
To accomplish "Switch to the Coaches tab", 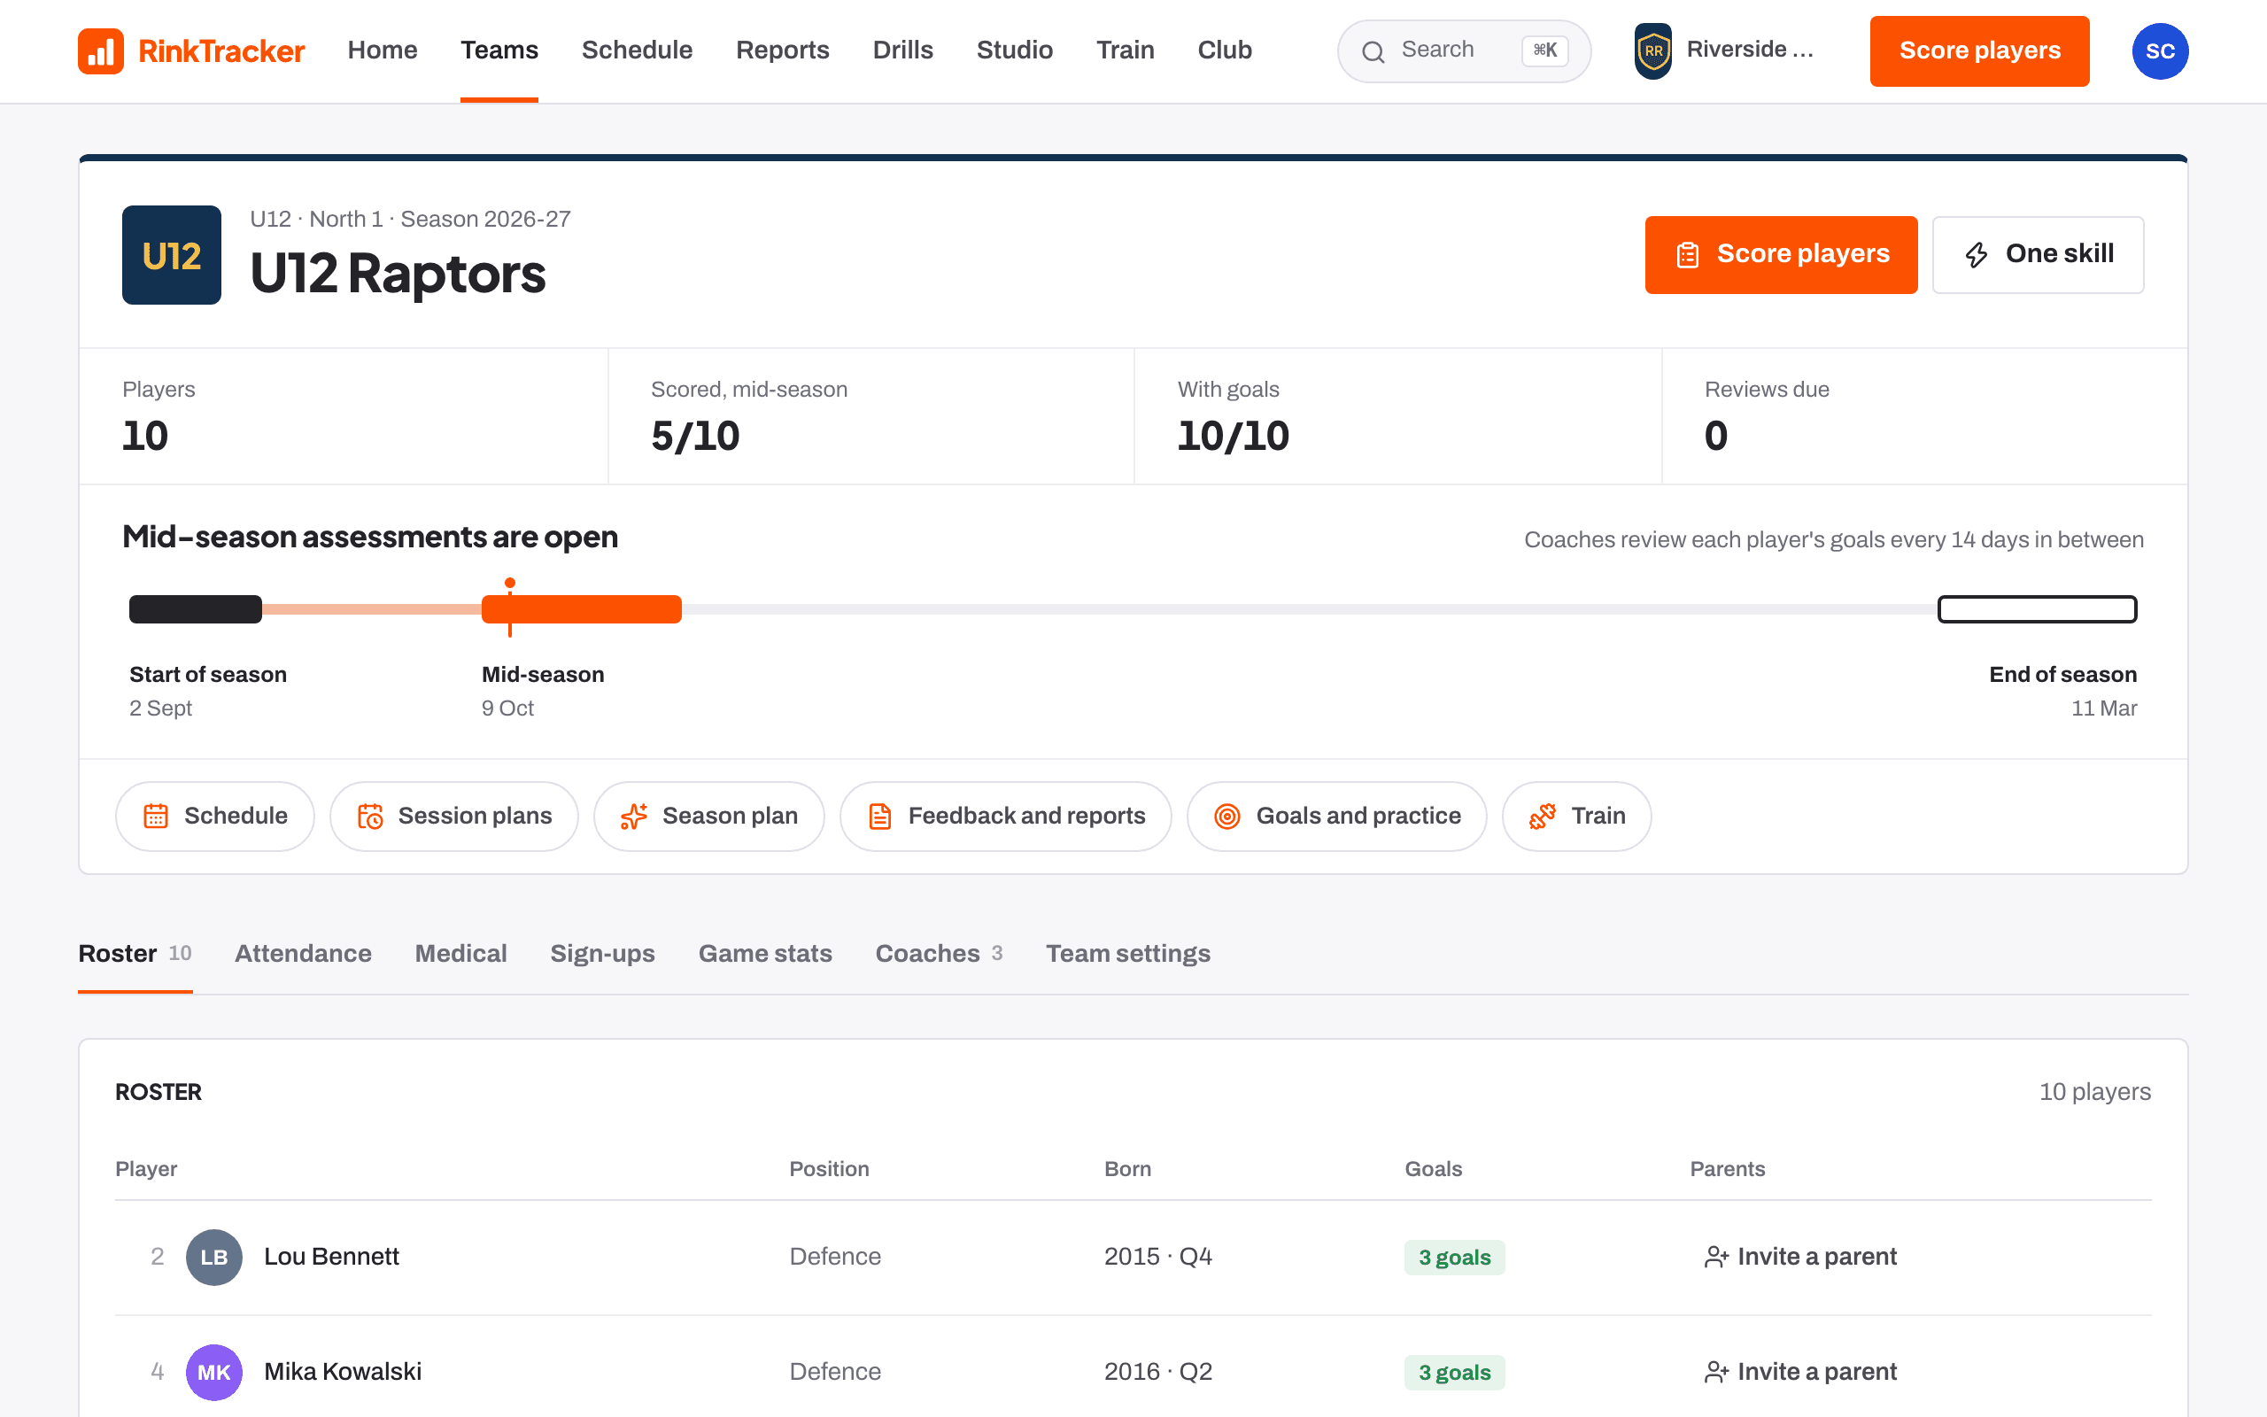I will 939,954.
